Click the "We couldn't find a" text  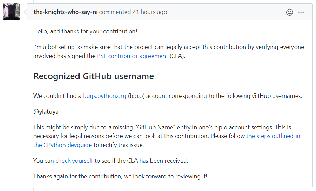click(58, 96)
